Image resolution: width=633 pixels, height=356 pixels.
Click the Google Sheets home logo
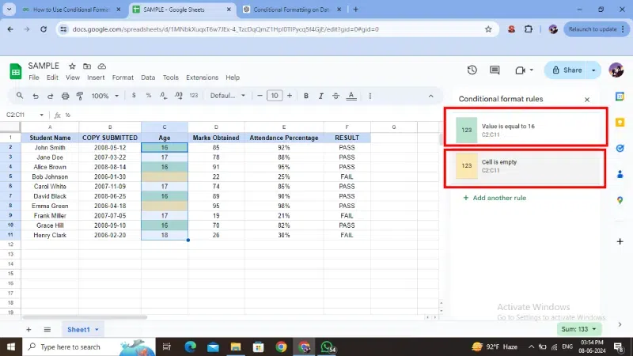pyautogui.click(x=15, y=71)
